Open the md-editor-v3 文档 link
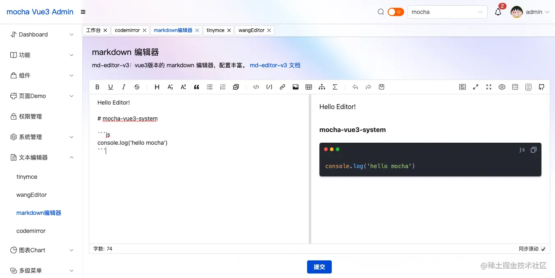The width and height of the screenshot is (555, 278). point(275,65)
